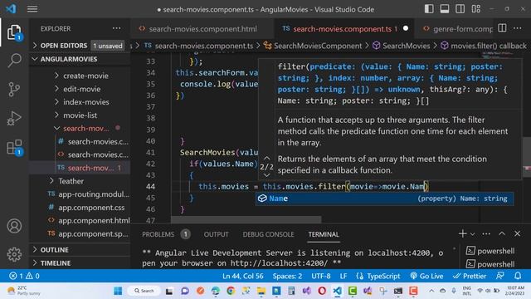Image resolution: width=531 pixels, height=299 pixels.
Task: Open Source Control view
Action: (x=14, y=90)
